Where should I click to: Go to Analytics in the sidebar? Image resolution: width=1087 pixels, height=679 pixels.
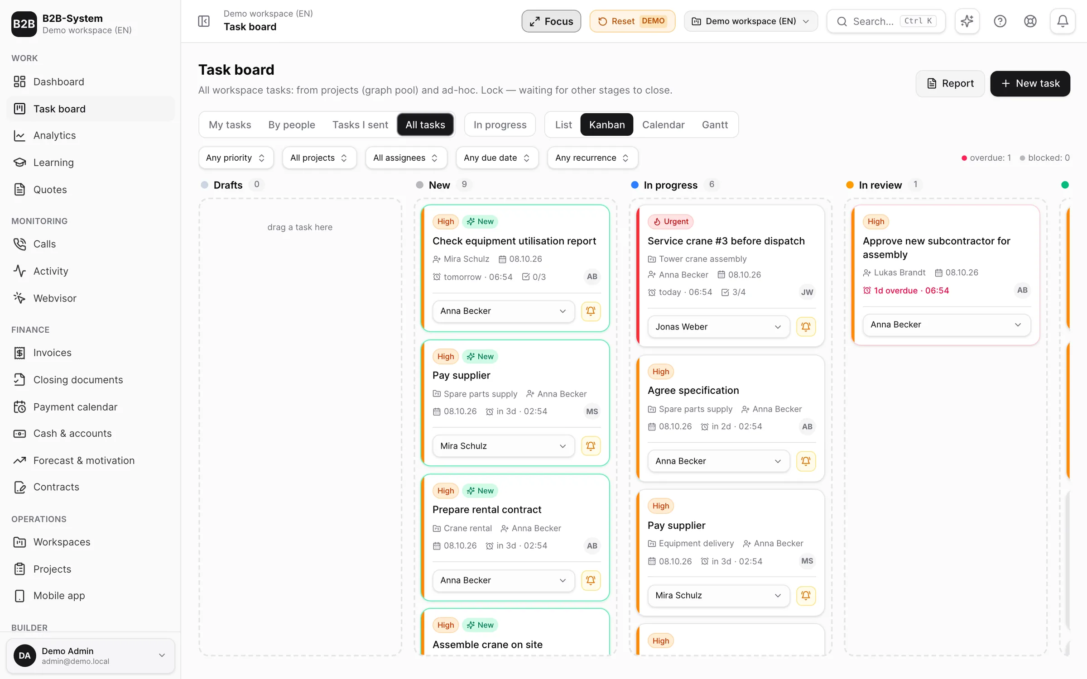tap(91, 135)
